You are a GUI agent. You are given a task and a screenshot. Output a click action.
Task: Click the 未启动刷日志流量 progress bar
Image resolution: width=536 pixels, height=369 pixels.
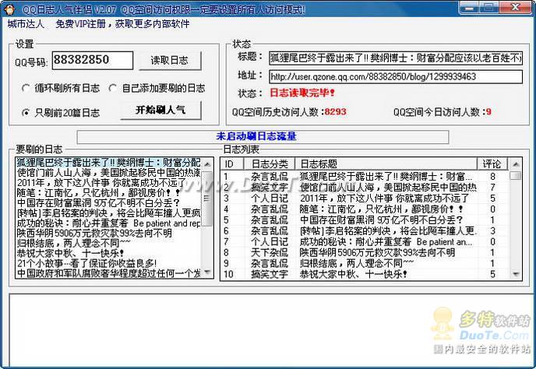pos(263,137)
